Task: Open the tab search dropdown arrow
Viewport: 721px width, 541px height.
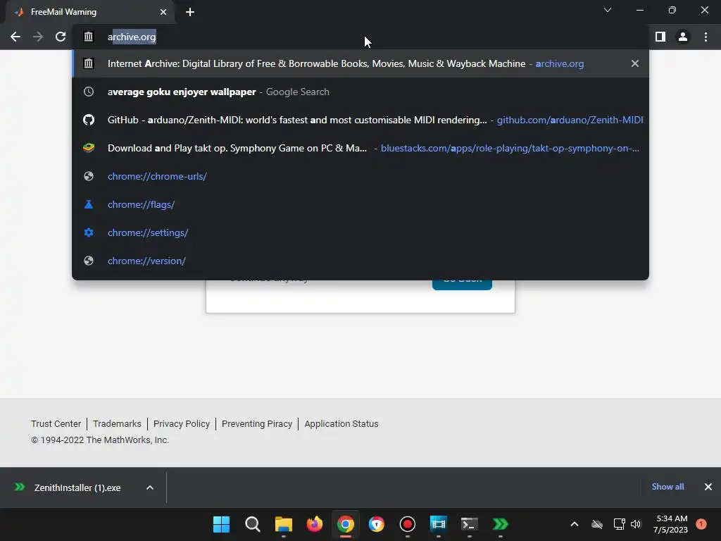Action: pos(608,10)
